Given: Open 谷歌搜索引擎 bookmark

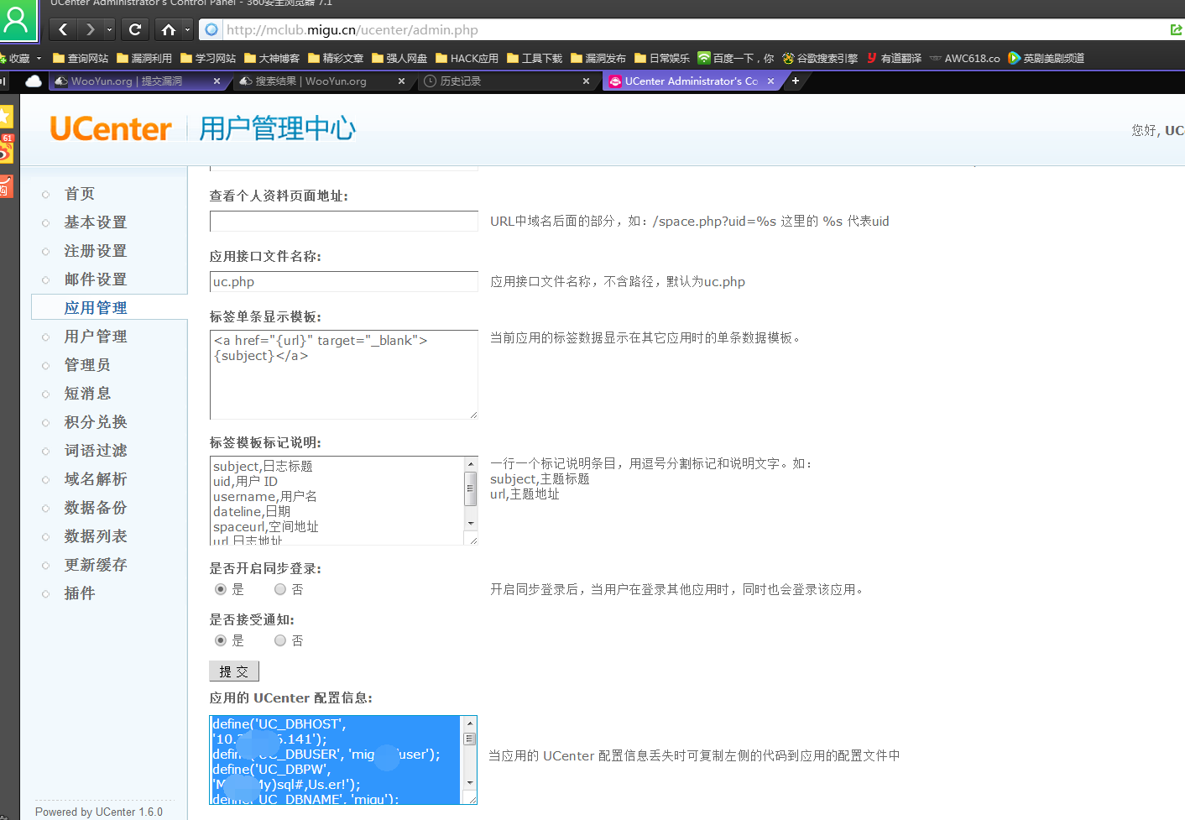Looking at the screenshot, I should click(x=820, y=58).
